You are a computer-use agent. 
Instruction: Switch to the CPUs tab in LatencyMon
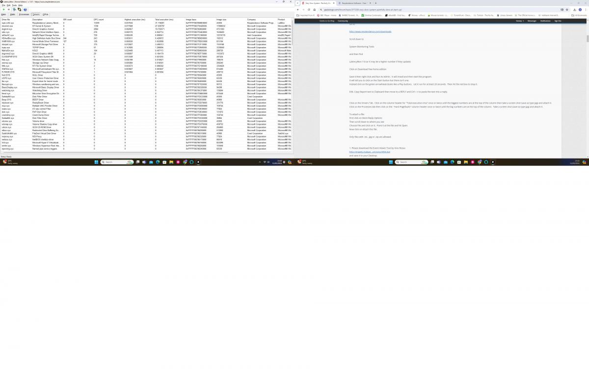pyautogui.click(x=46, y=14)
